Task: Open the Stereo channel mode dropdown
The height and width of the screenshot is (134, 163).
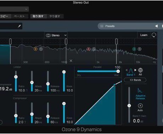Action: pyautogui.click(x=56, y=35)
